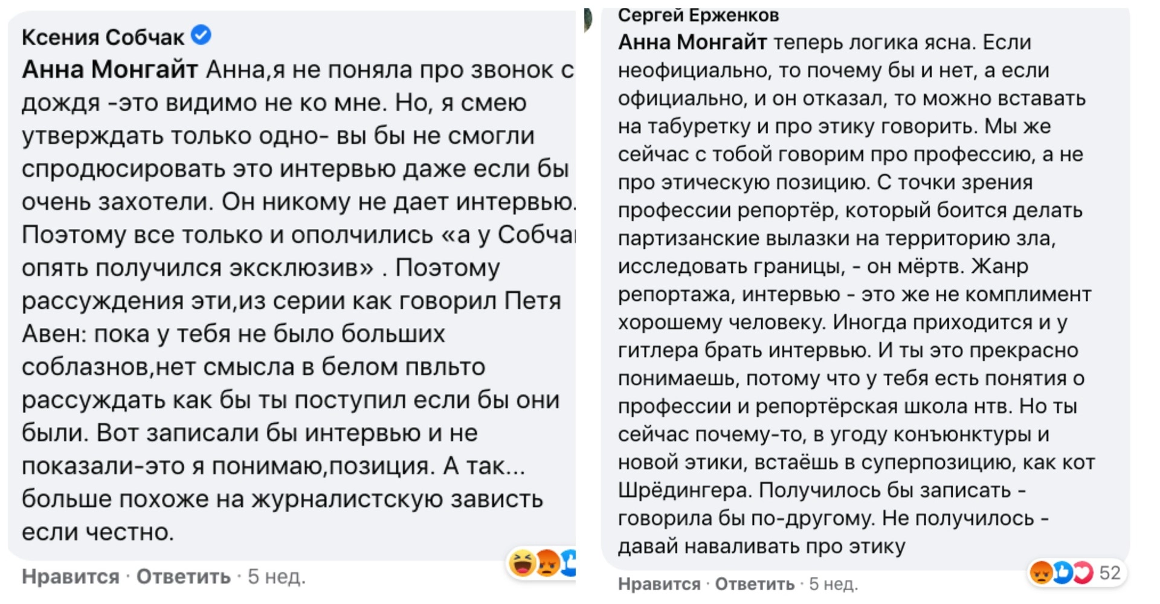Screen dimensions: 1160x604
Task: Click the comment text mentioning Шрёдингера
Action: [x=684, y=490]
